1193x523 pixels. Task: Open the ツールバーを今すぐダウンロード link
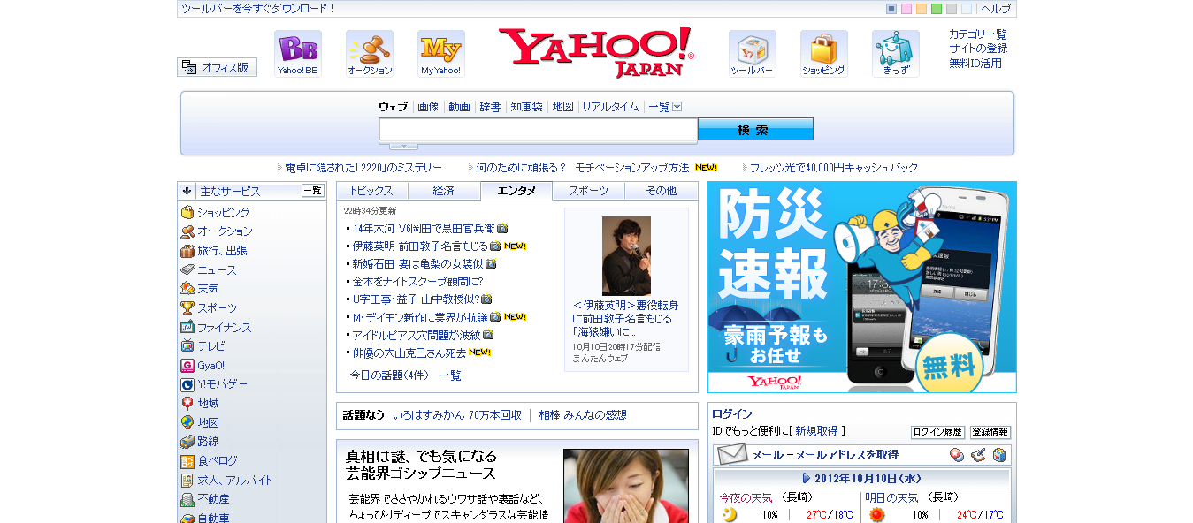point(258,9)
